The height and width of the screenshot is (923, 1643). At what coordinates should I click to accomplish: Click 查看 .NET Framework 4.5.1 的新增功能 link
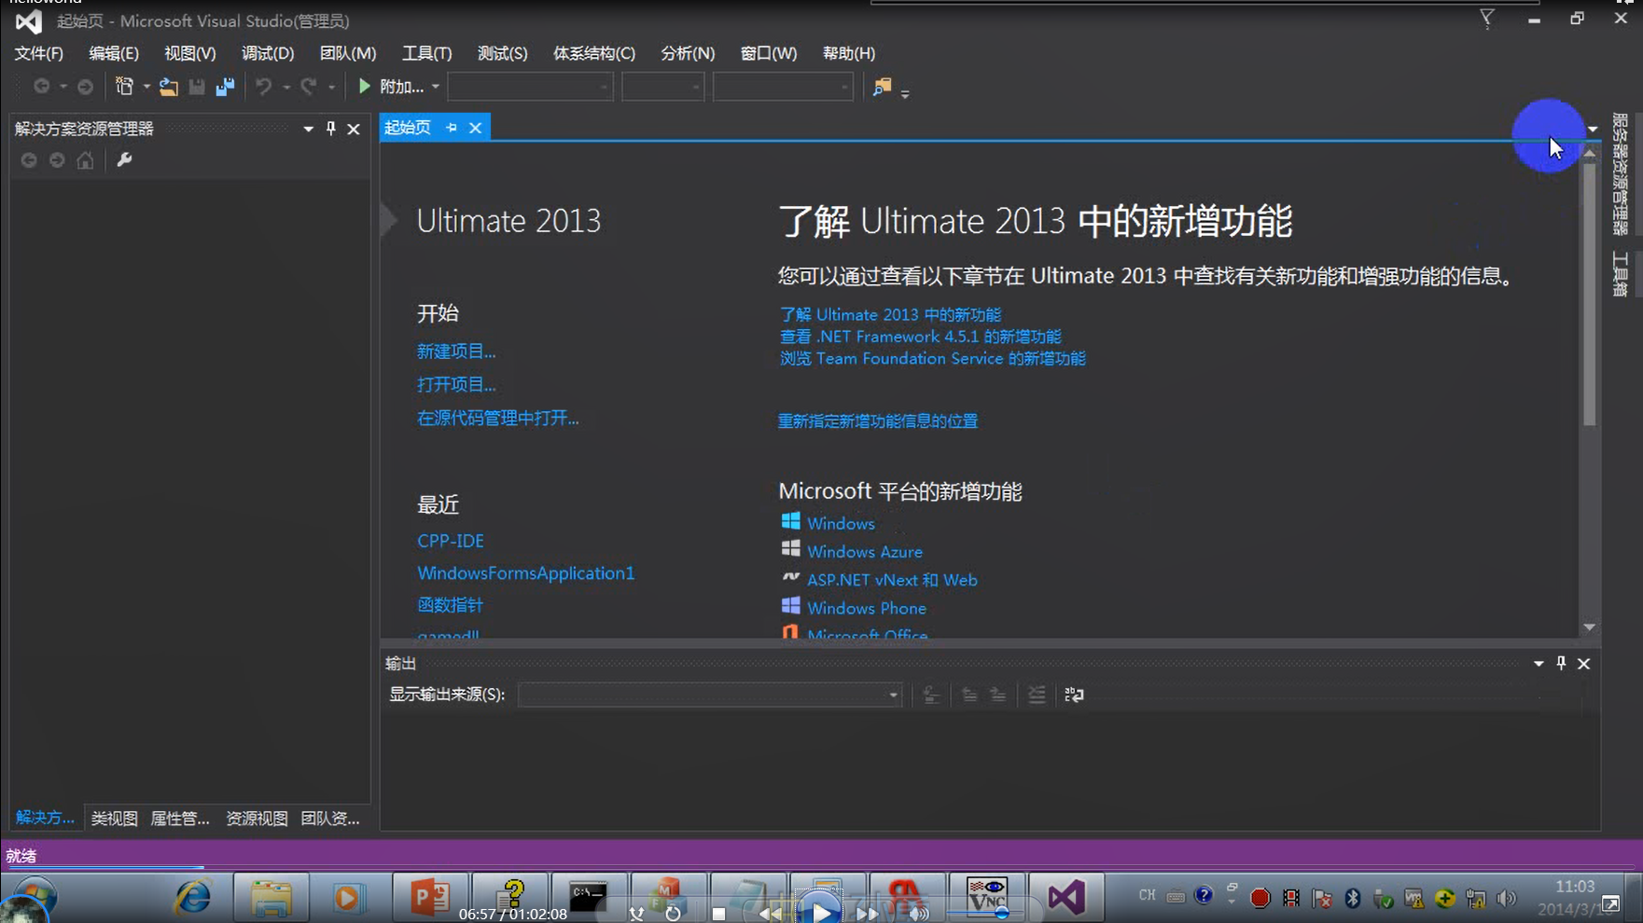(x=921, y=337)
